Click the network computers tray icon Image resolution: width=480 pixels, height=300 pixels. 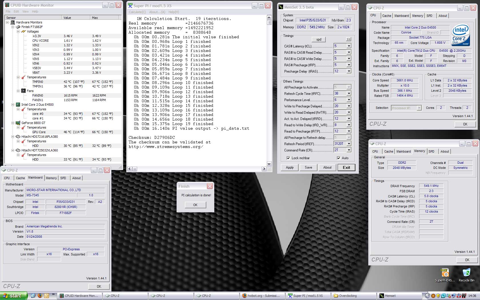[x=453, y=296]
